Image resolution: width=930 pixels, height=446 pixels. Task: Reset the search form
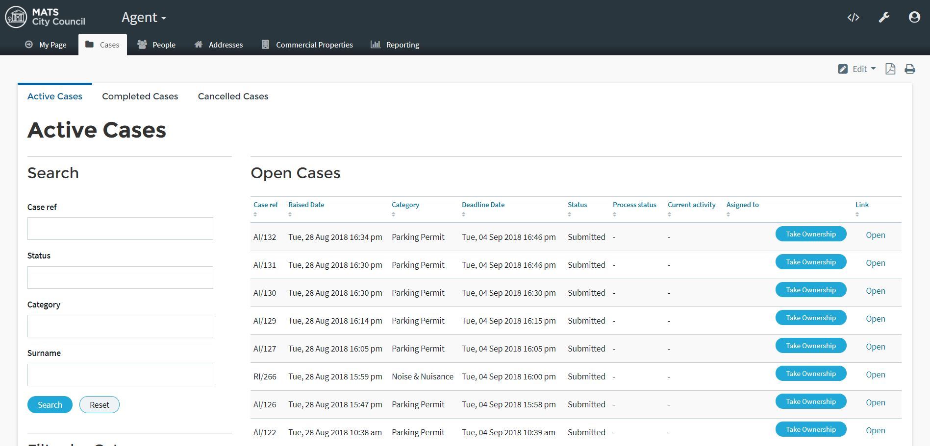click(100, 405)
